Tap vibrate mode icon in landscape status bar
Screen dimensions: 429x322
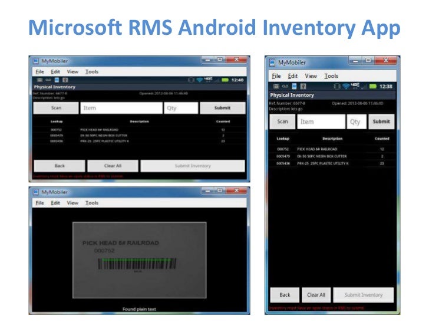(x=192, y=80)
